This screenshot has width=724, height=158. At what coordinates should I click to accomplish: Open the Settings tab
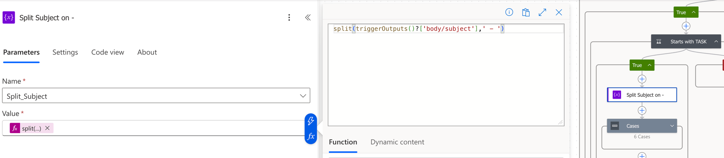65,52
